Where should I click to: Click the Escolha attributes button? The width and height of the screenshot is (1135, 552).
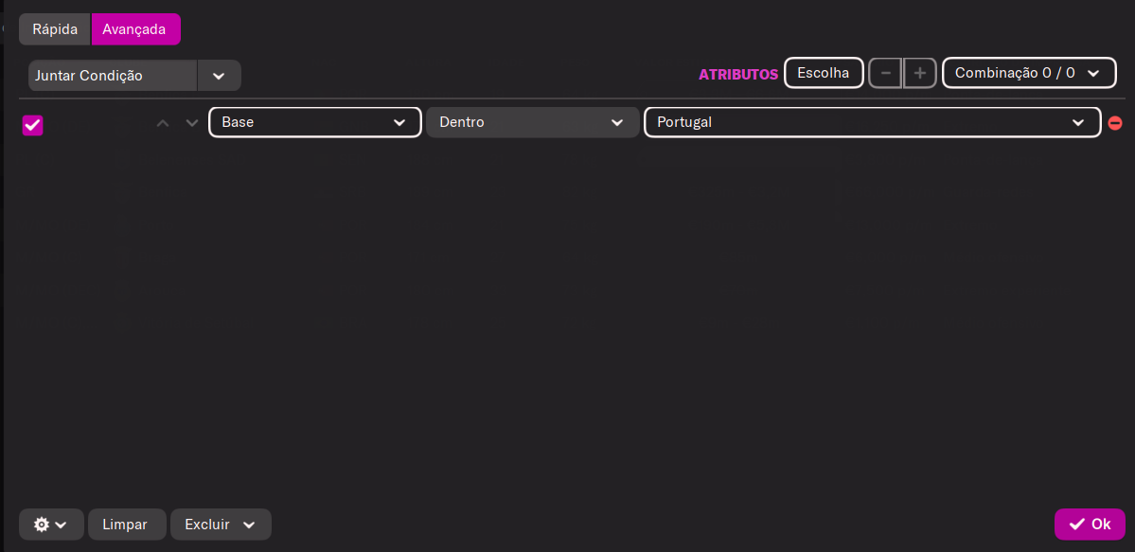pyautogui.click(x=824, y=73)
